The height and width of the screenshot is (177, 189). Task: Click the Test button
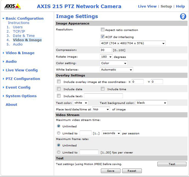click(x=172, y=164)
